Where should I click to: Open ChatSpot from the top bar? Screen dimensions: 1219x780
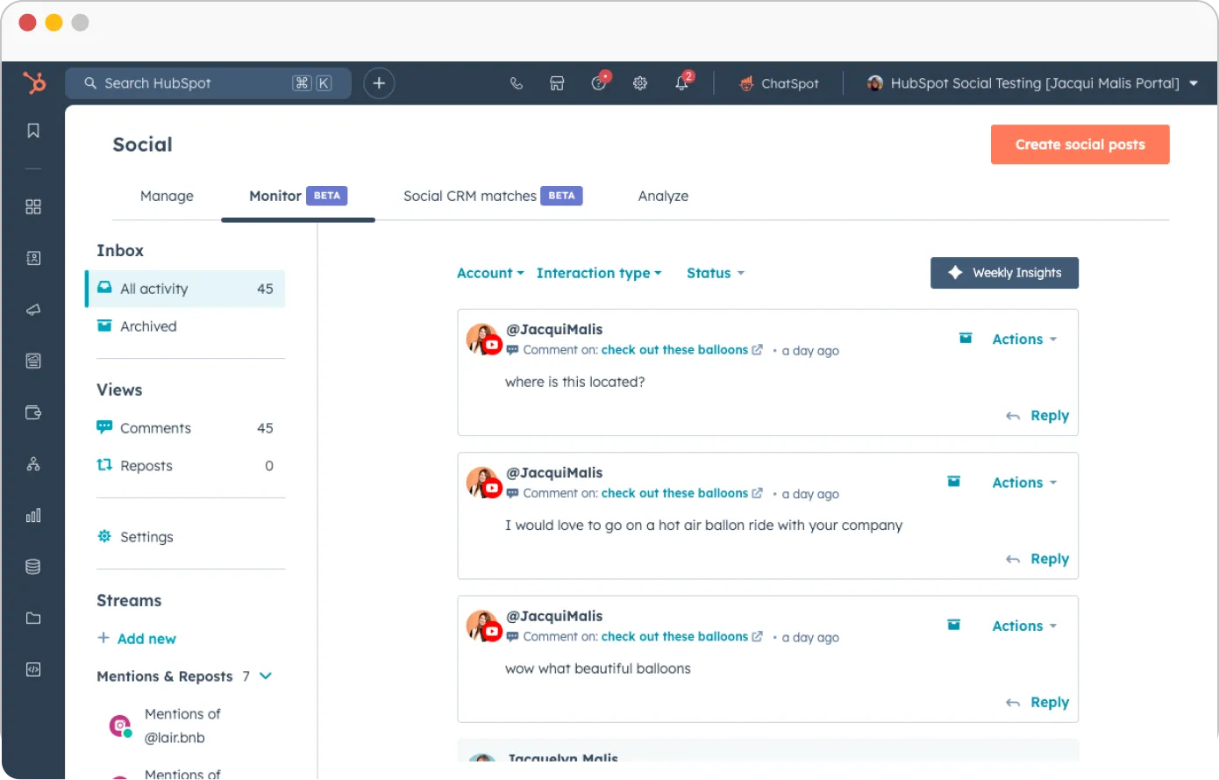[779, 83]
